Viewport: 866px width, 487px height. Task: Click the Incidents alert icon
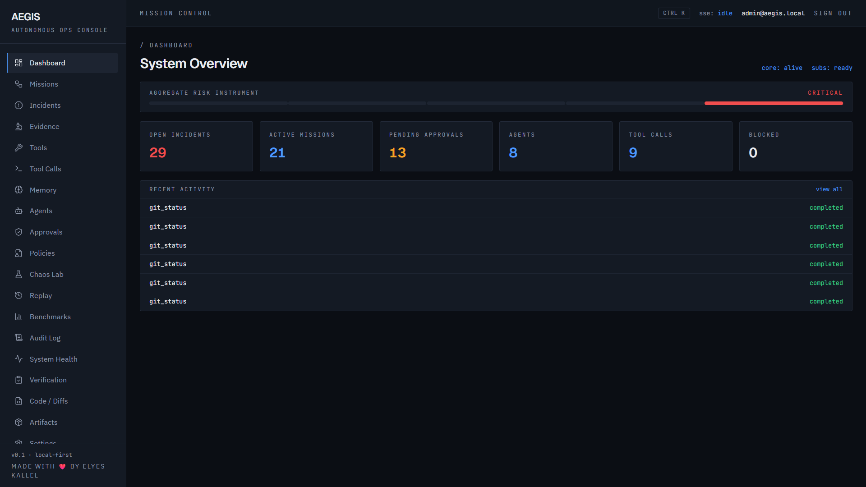pos(18,105)
